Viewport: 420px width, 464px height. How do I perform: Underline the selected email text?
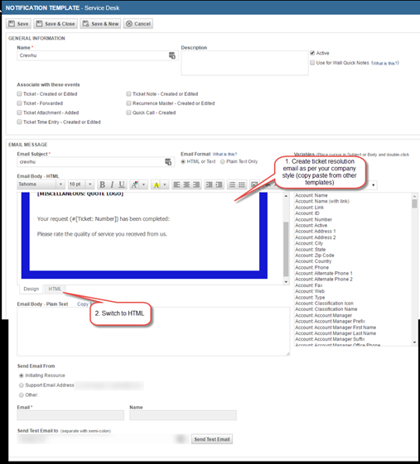click(122, 184)
